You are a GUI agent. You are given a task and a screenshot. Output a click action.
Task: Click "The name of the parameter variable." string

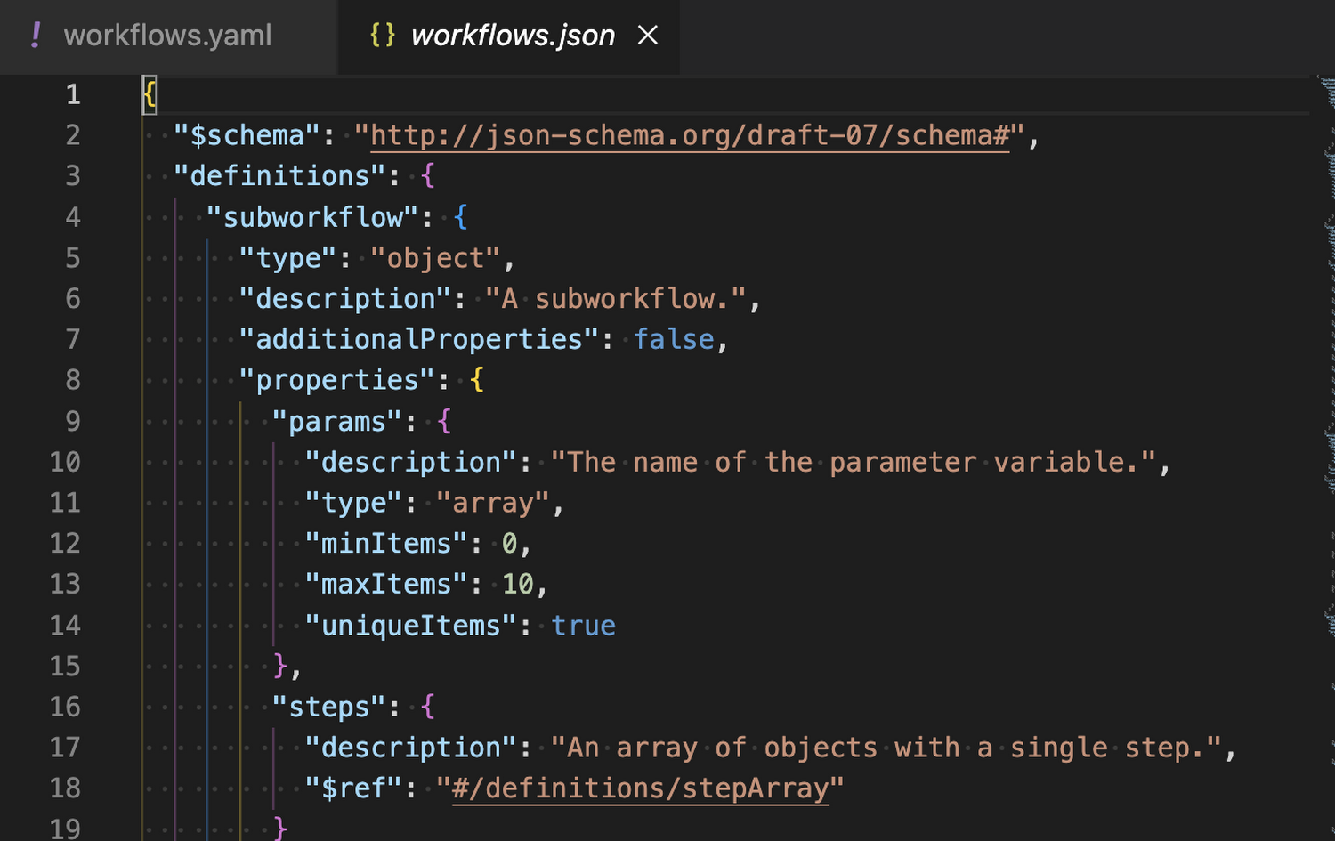coord(854,462)
